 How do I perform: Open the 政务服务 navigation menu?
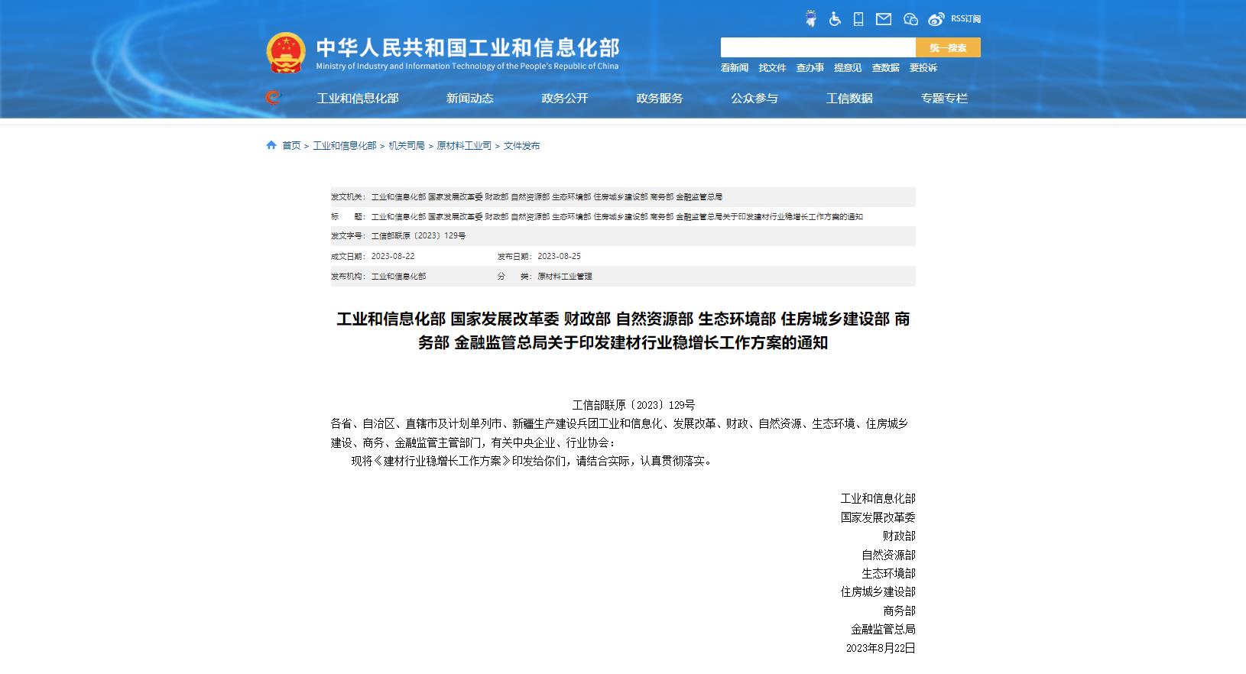[x=660, y=99]
